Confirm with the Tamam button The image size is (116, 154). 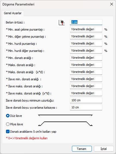click(x=82, y=149)
